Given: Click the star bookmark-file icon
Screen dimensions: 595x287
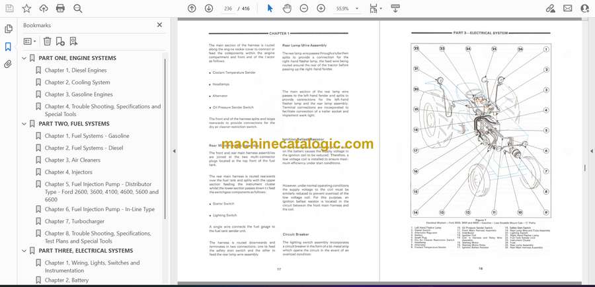Looking at the screenshot, I should click(x=26, y=9).
